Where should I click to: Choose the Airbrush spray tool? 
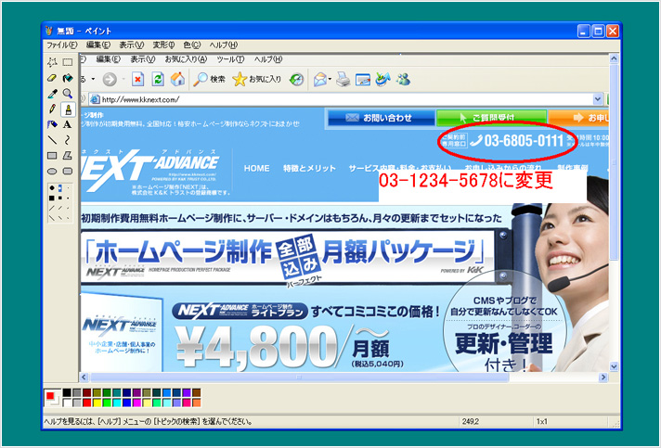coord(52,124)
